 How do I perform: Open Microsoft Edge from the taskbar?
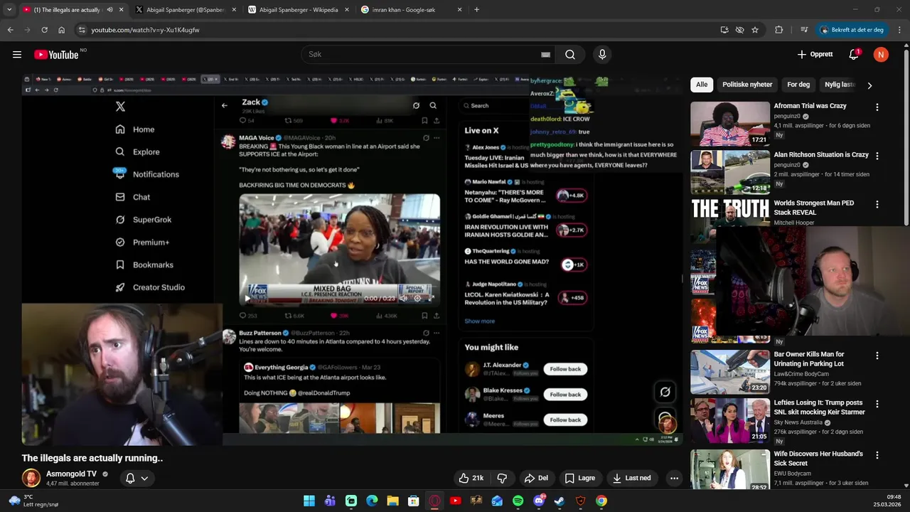[x=372, y=501]
